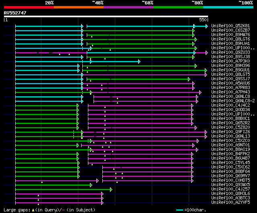Select the UniRef100_C5XZC0 label
This screenshot has height=213, width=257.
(x=230, y=141)
